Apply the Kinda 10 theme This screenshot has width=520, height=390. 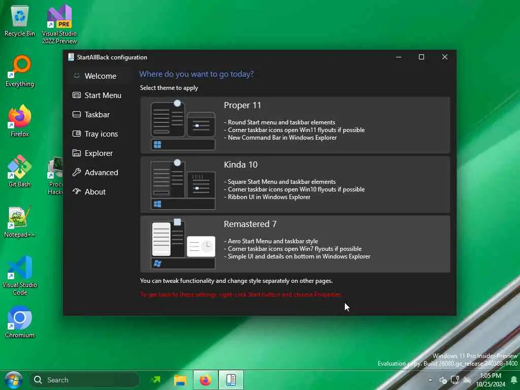(x=295, y=184)
